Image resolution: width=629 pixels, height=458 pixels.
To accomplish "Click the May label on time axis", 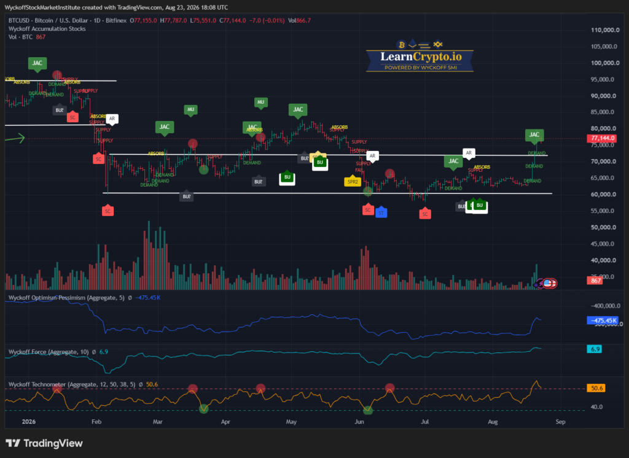I will (x=291, y=422).
